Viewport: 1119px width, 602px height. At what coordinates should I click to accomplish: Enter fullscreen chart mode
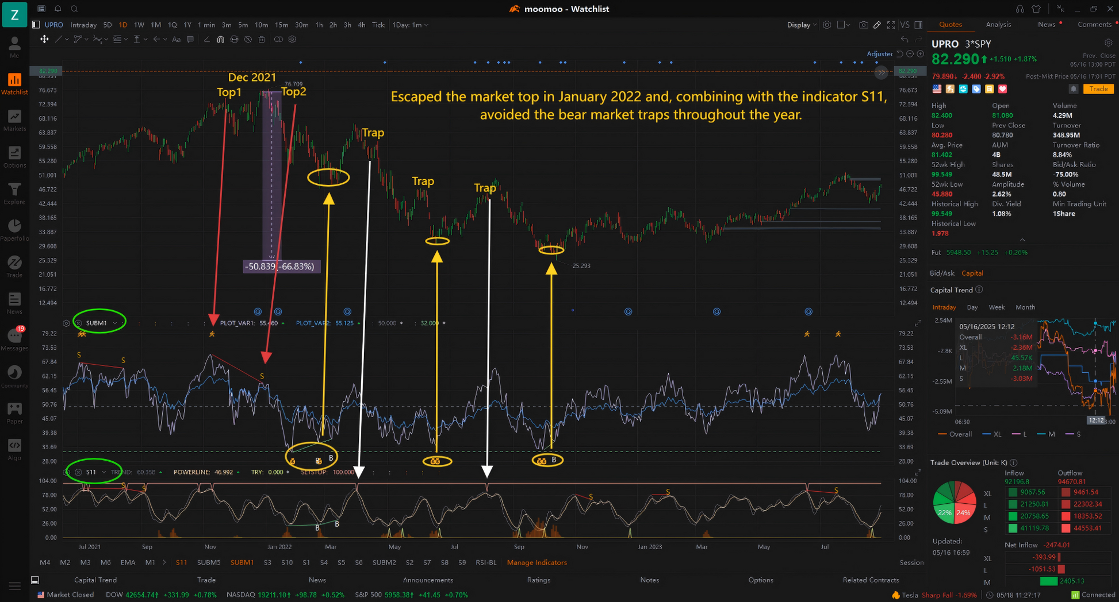(x=891, y=25)
